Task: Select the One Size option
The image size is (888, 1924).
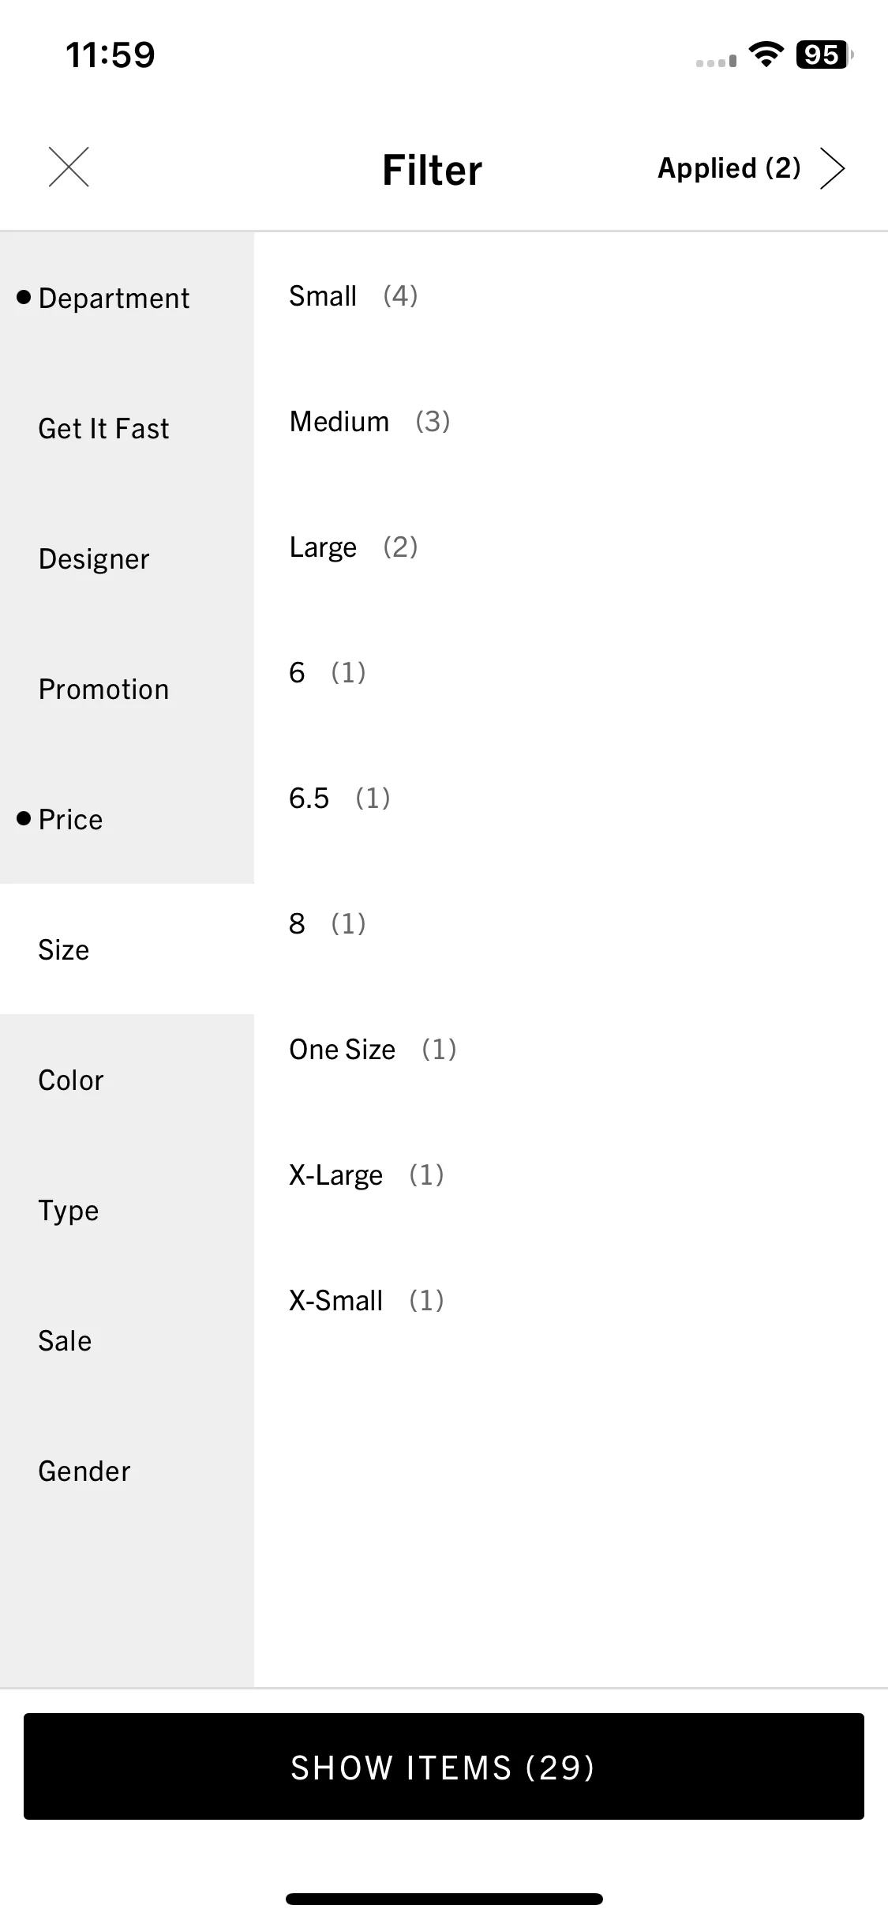Action: point(571,1049)
